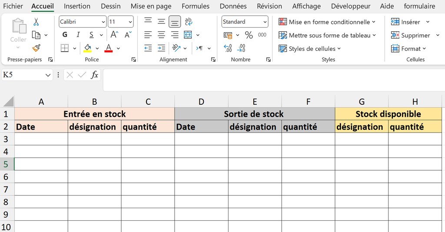Decrease the indent

(148, 48)
